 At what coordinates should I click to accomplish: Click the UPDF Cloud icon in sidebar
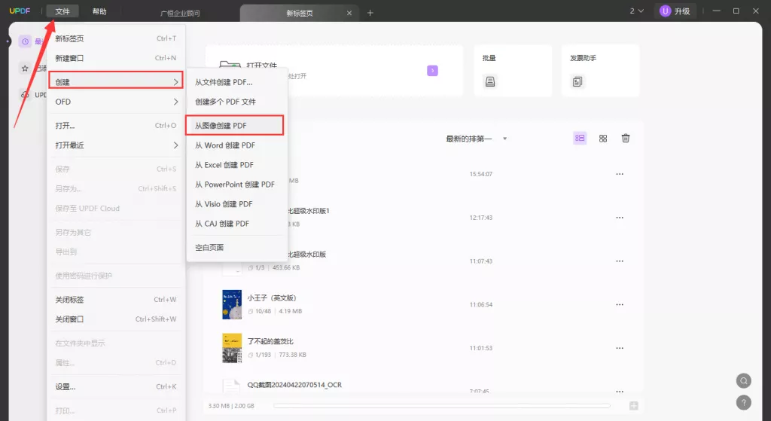click(x=25, y=94)
